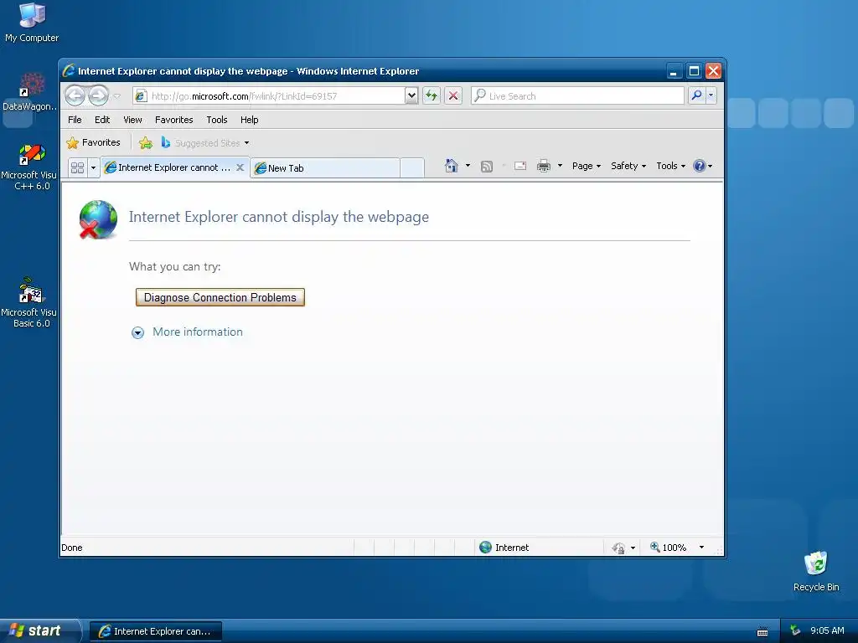Click the RSS feeds icon

tap(487, 167)
